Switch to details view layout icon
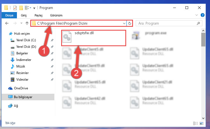The height and width of the screenshot is (129, 210). pyautogui.click(x=196, y=123)
